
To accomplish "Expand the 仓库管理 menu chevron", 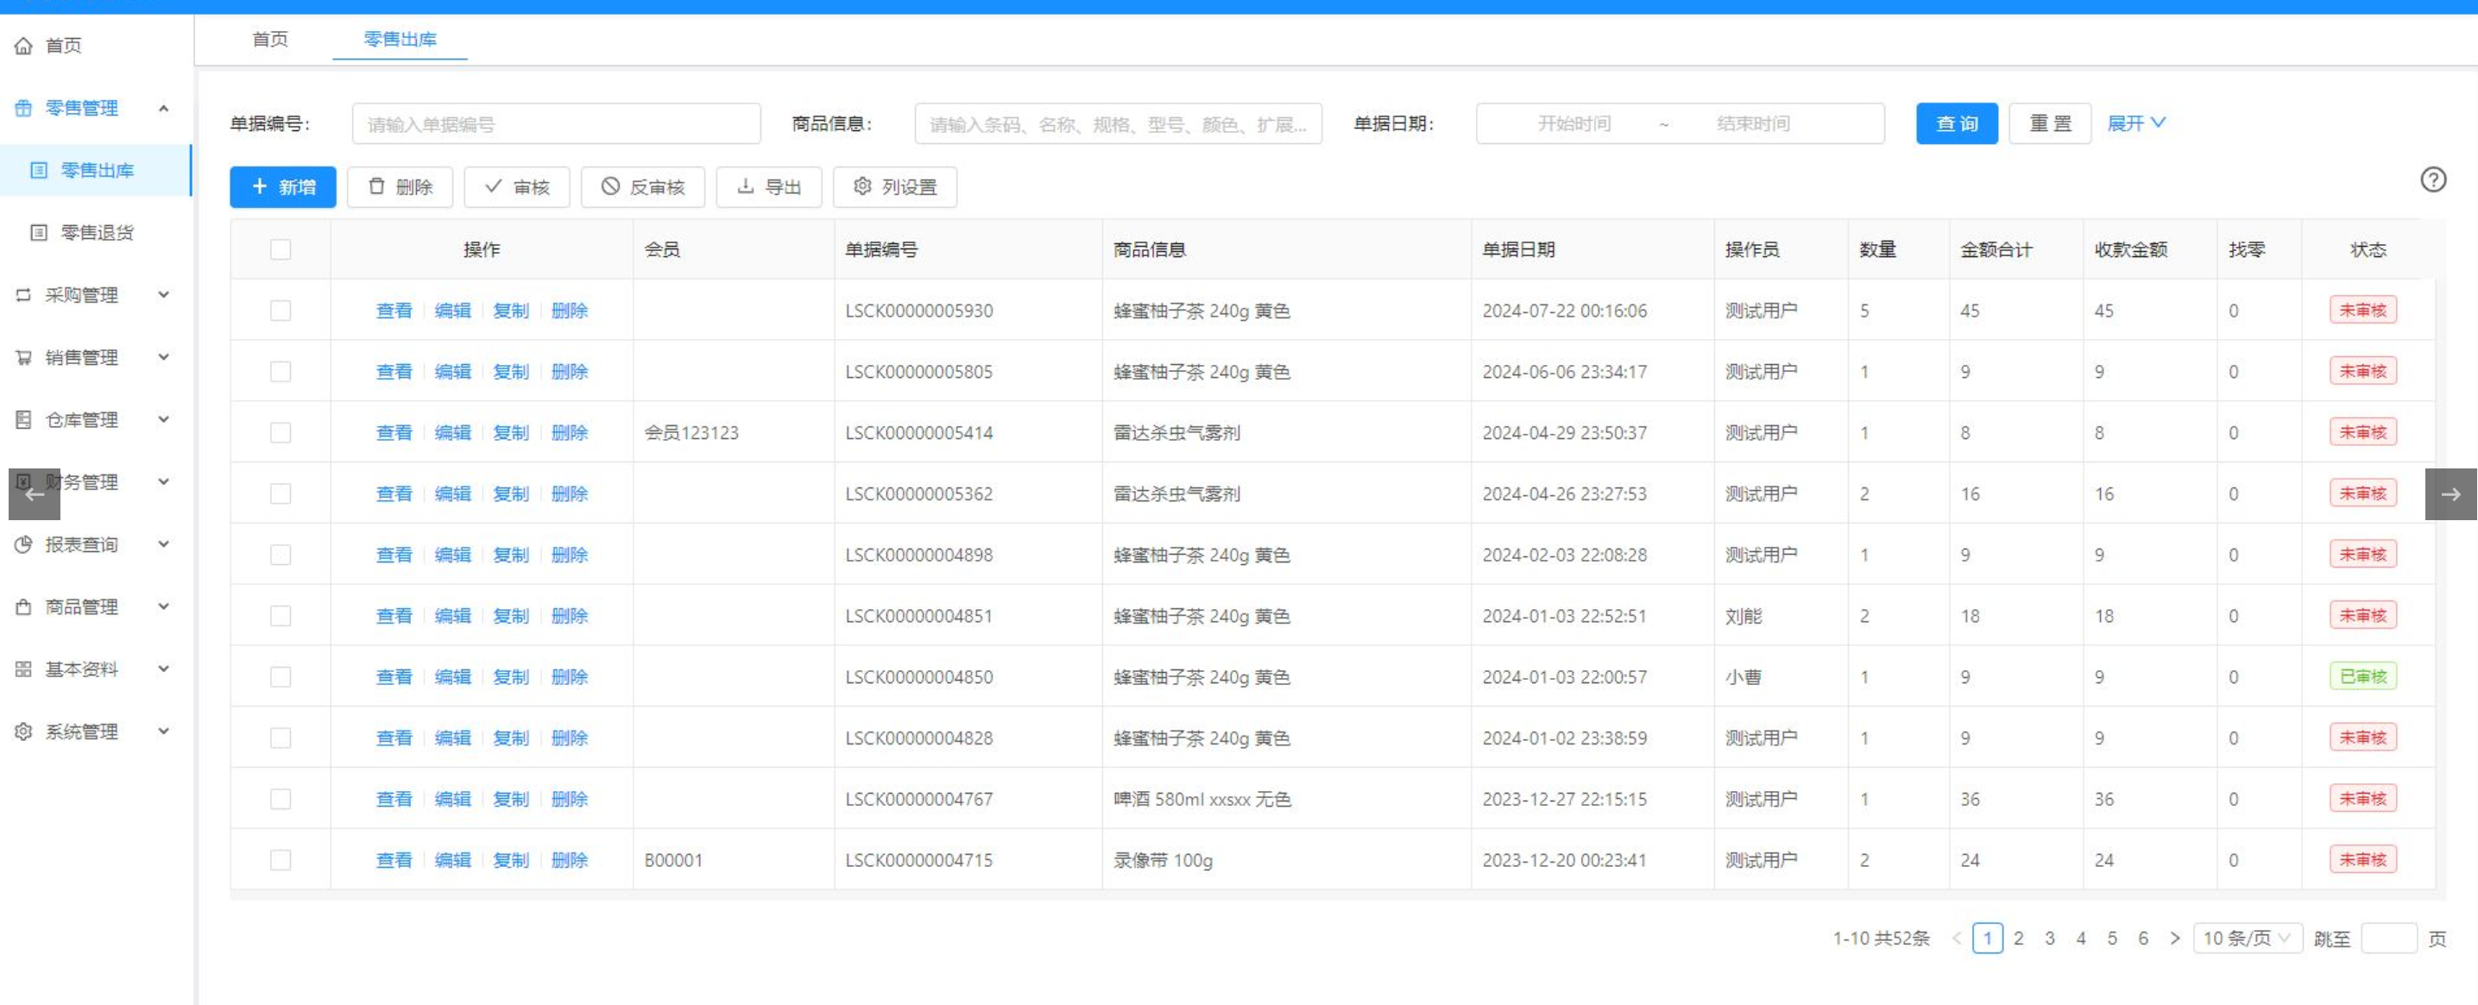I will click(x=163, y=419).
